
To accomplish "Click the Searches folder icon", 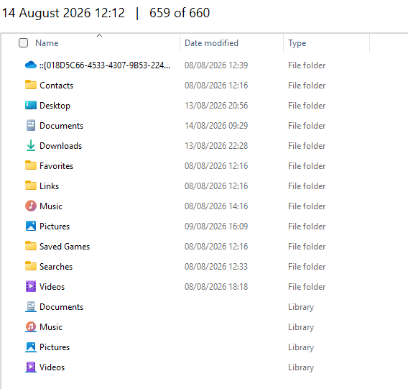I will (31, 266).
